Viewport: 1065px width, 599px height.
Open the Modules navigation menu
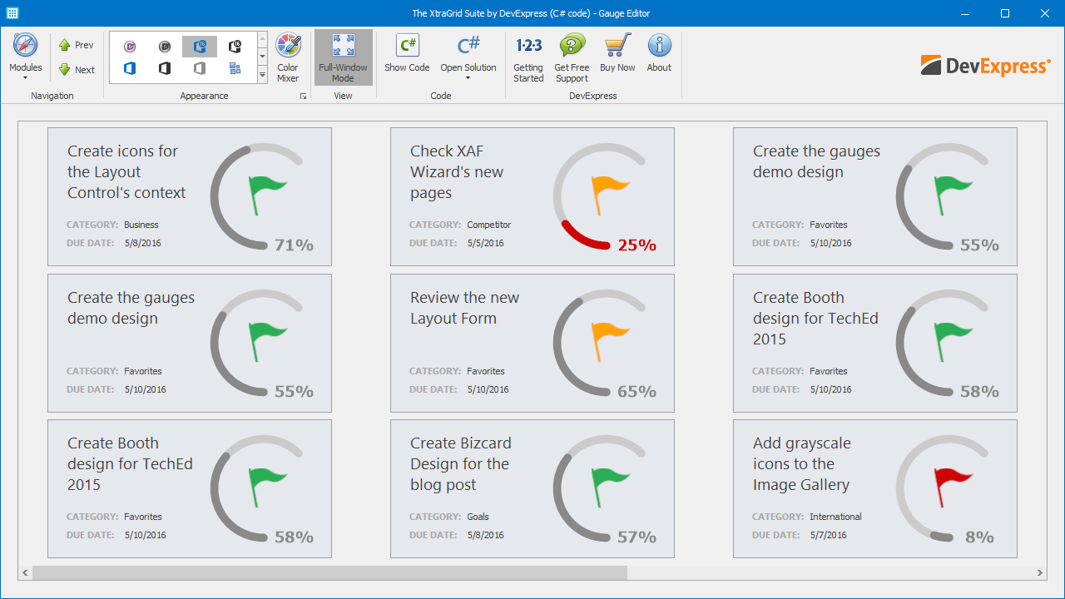[25, 57]
